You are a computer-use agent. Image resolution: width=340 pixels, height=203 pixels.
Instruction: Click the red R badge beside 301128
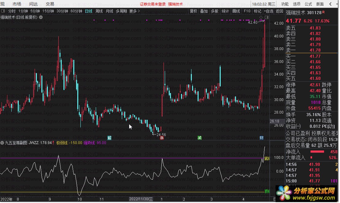point(323,12)
